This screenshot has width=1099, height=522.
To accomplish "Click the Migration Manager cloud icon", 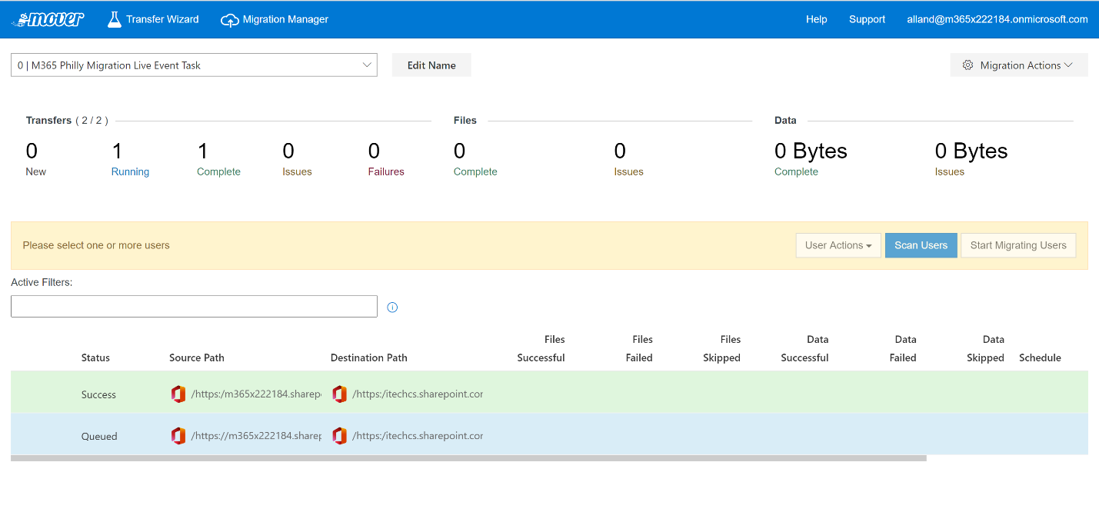I will tap(229, 20).
